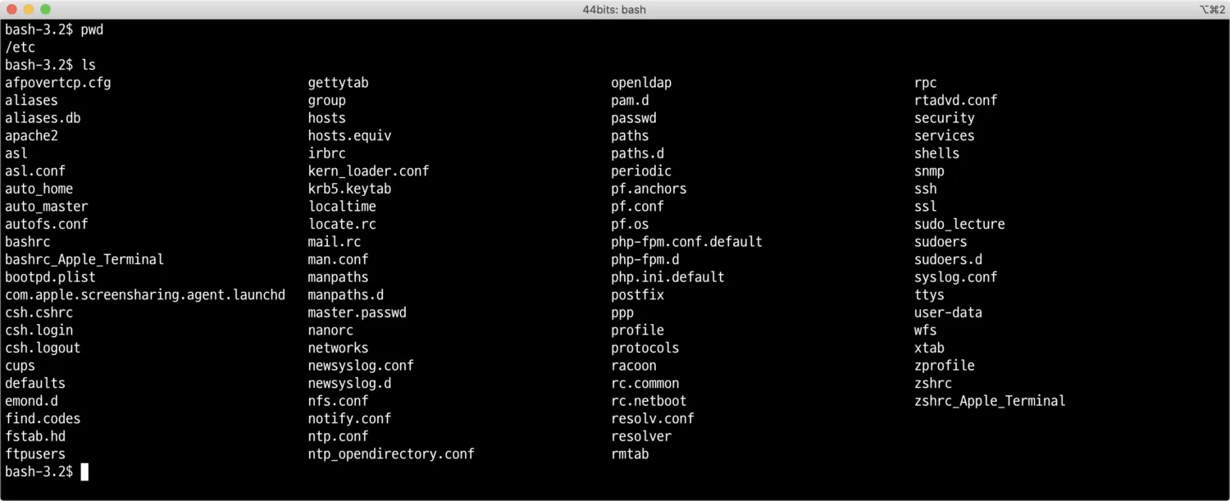The width and height of the screenshot is (1230, 501).
Task: Click the 'php-fpm.conf.default' entry
Action: click(x=686, y=242)
